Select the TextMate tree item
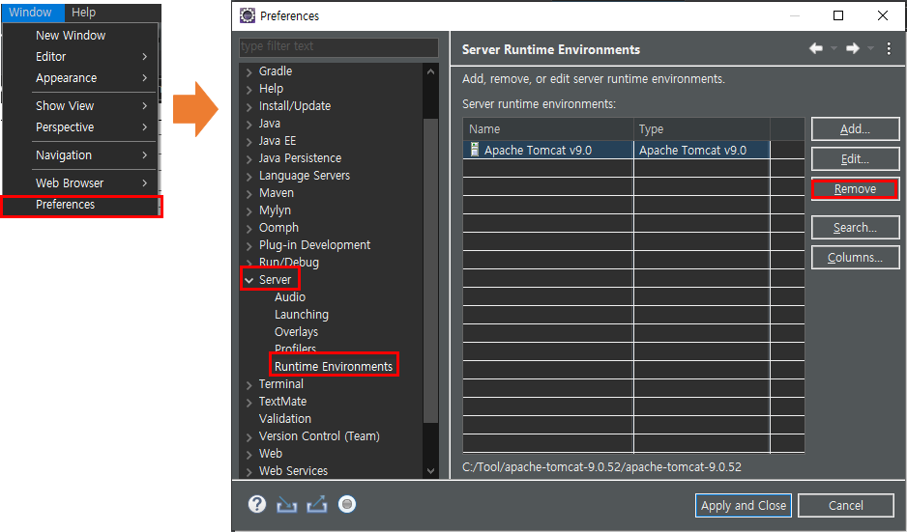The image size is (907, 532). click(x=282, y=401)
